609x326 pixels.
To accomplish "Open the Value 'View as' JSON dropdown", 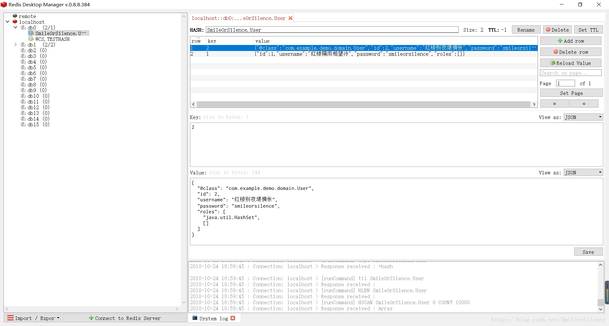I will (583, 172).
